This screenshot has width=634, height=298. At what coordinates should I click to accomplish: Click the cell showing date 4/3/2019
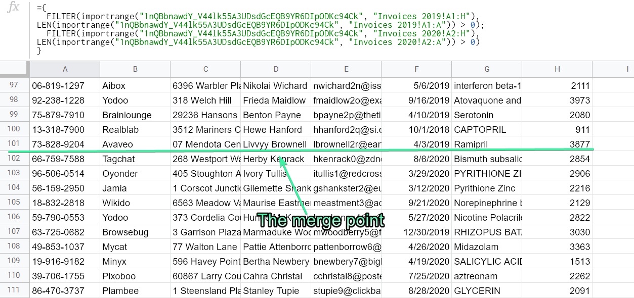416,144
